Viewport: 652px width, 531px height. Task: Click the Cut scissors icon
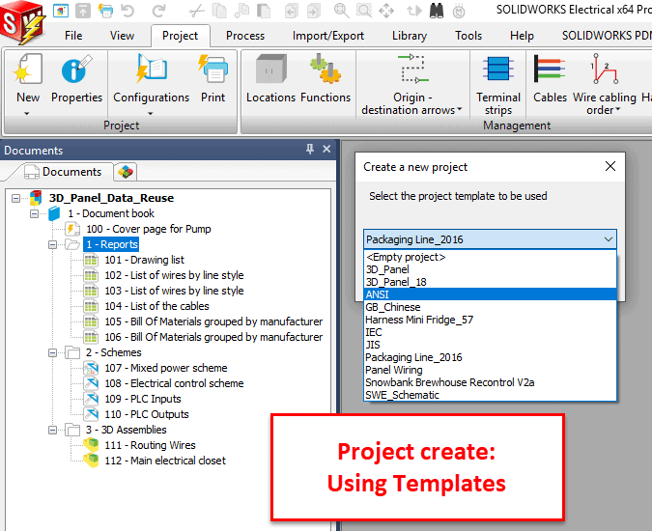tap(196, 10)
